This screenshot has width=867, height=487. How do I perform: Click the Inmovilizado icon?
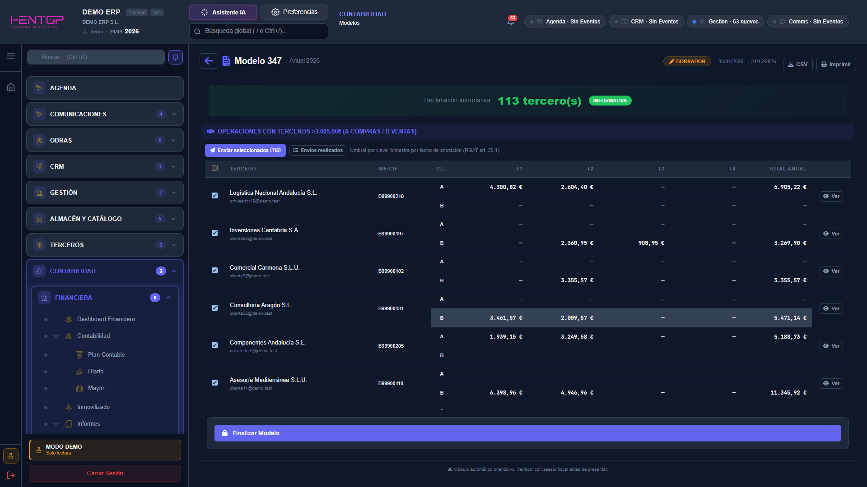pos(69,407)
